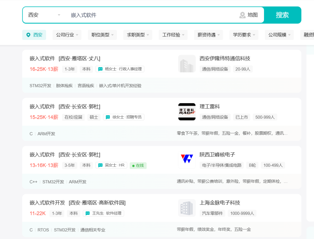314x239 pixels.
Task: Click the 搜索 search button
Action: (x=282, y=15)
